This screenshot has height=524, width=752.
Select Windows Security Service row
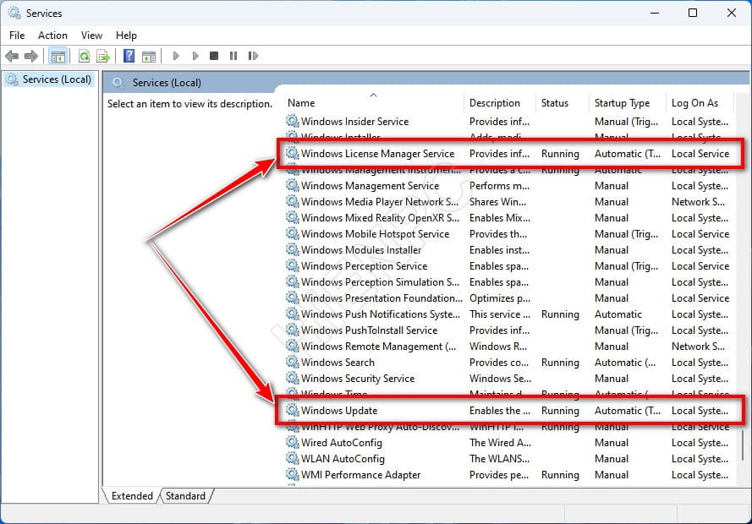pos(508,379)
